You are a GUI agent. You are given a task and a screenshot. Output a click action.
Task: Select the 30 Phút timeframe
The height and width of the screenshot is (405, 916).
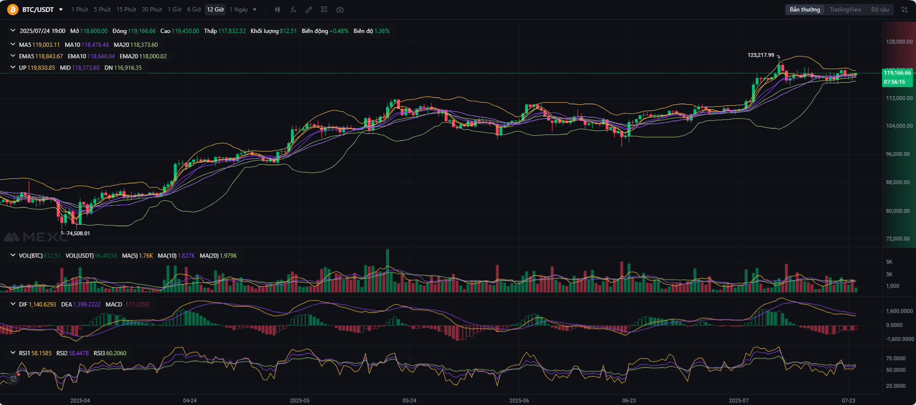152,10
